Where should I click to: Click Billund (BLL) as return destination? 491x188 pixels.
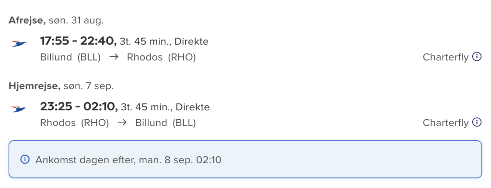[x=165, y=123]
